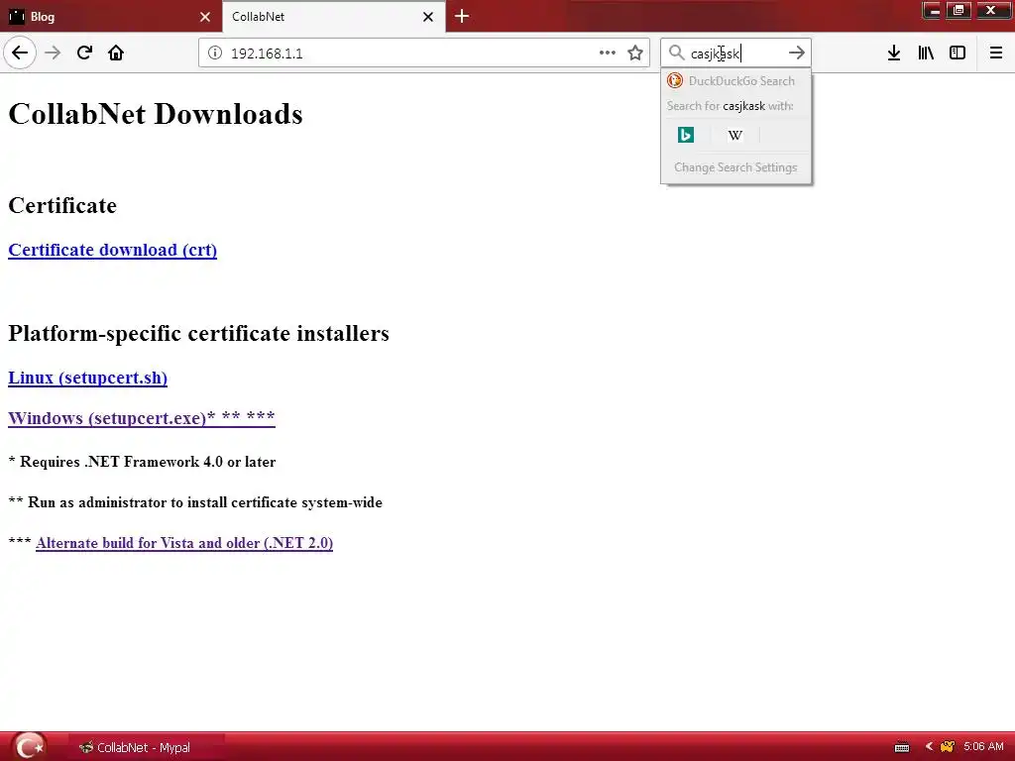Submit the search with the arrow button

797,53
